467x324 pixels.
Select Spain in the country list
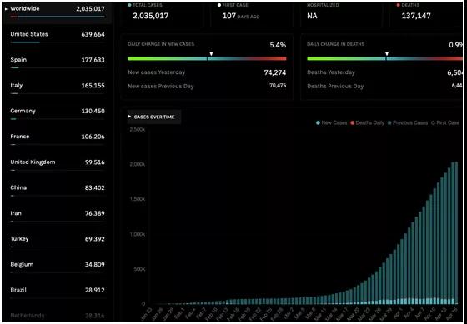tap(58, 62)
